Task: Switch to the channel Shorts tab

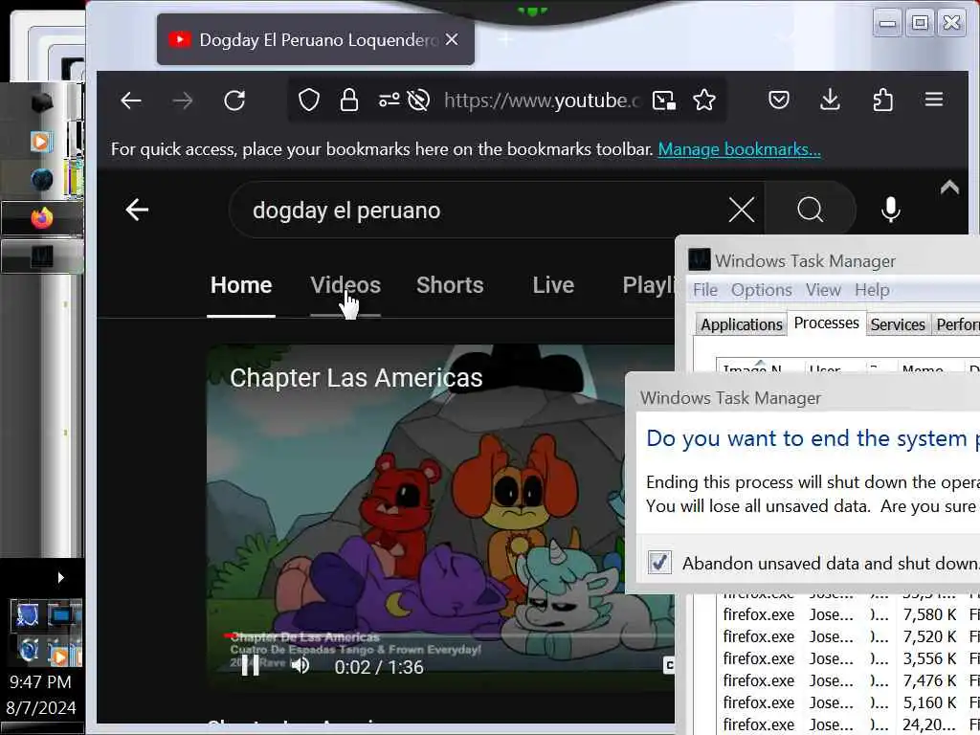Action: tap(450, 285)
